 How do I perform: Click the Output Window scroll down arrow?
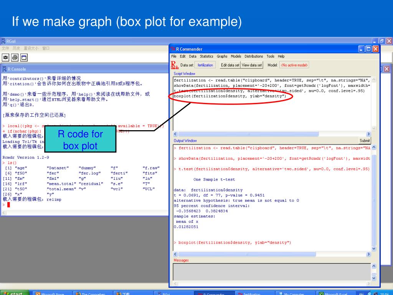click(374, 249)
